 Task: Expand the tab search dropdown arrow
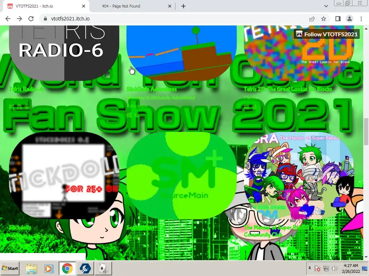coord(326,6)
